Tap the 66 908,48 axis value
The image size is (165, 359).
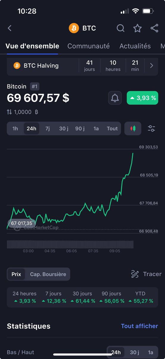tap(149, 231)
